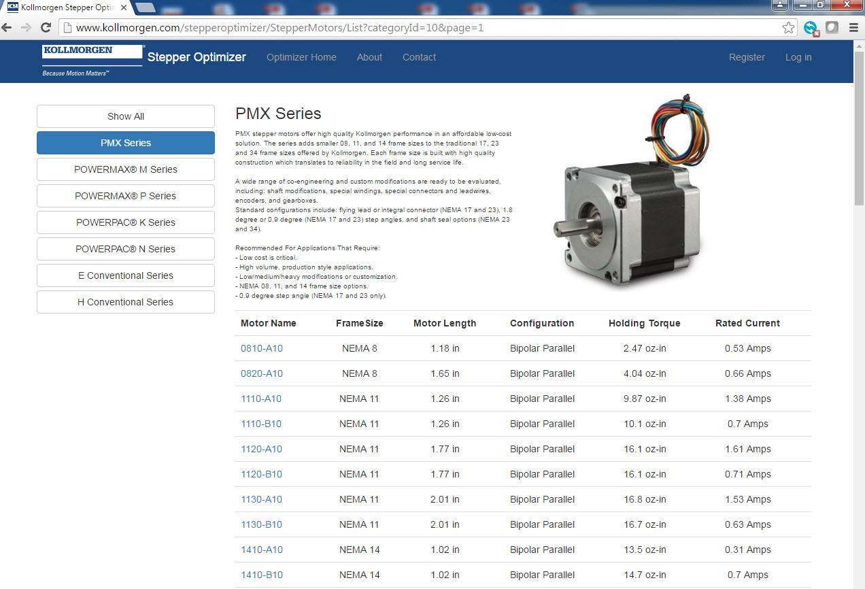Image resolution: width=865 pixels, height=589 pixels.
Task: Go back with the browser back arrow
Action: click(8, 28)
